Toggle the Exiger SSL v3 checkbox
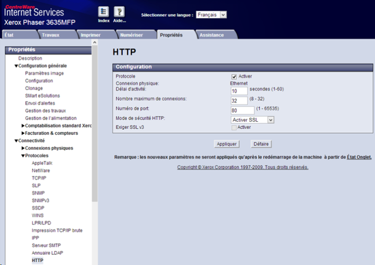 click(x=234, y=127)
